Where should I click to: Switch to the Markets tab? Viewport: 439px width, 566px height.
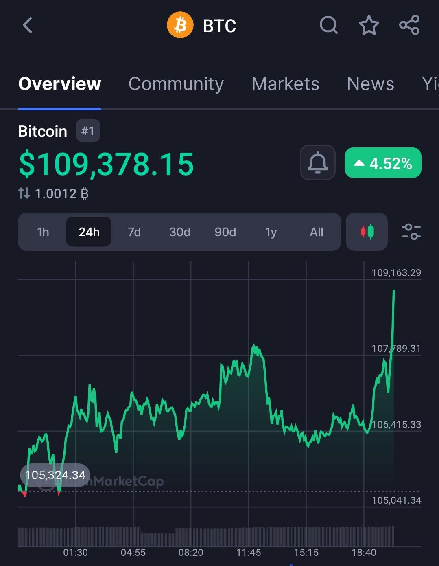pyautogui.click(x=286, y=84)
